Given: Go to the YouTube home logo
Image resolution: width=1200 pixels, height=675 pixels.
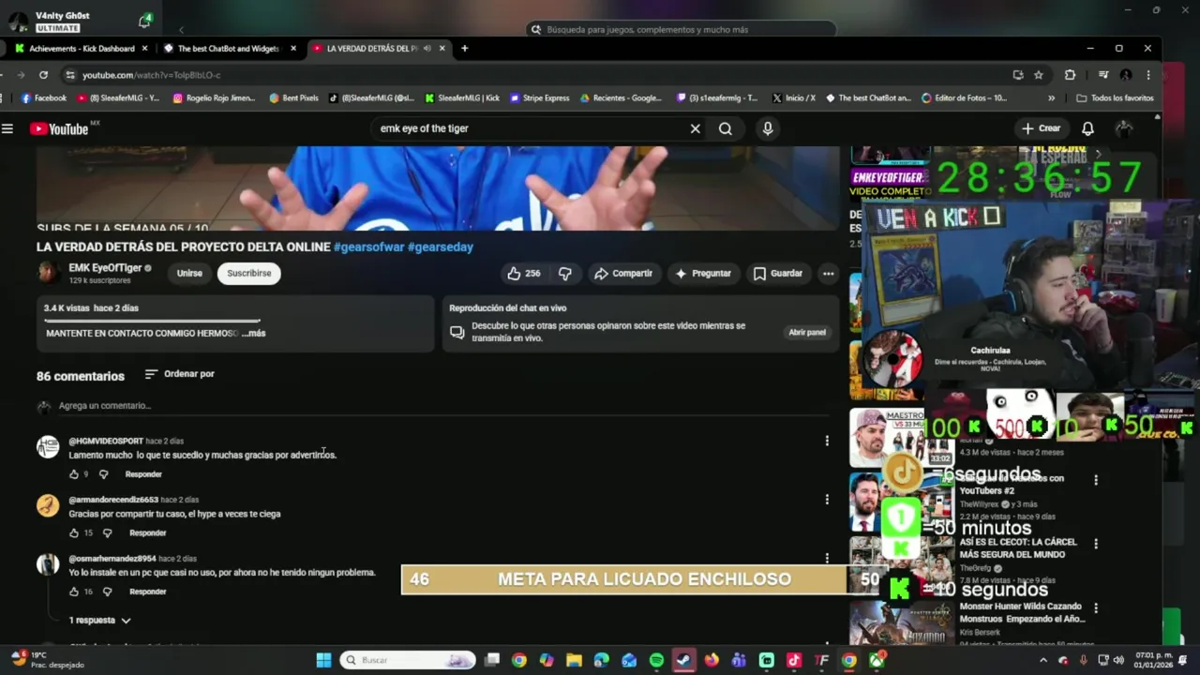Looking at the screenshot, I should tap(59, 128).
